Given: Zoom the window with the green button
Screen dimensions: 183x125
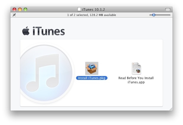Looking at the screenshot, I should (x=25, y=9).
